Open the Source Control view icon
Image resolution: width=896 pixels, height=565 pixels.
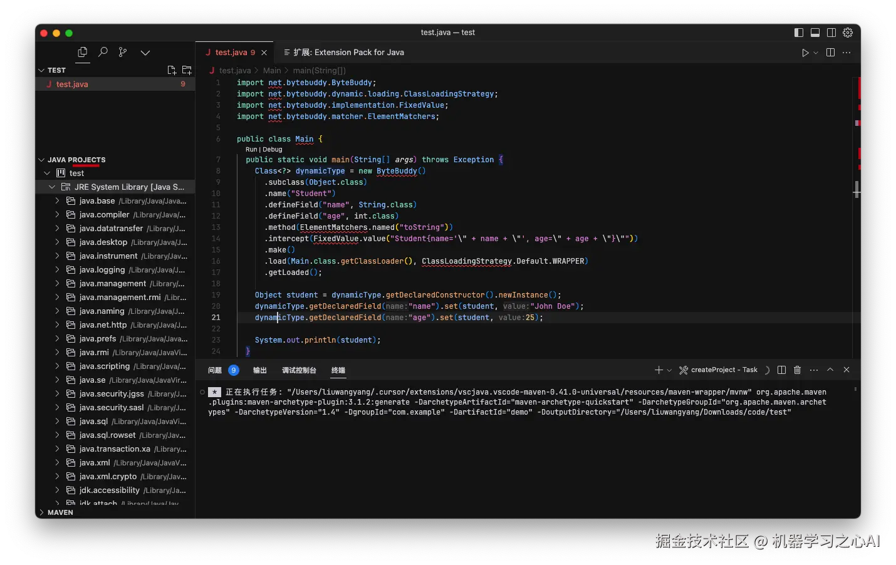123,53
